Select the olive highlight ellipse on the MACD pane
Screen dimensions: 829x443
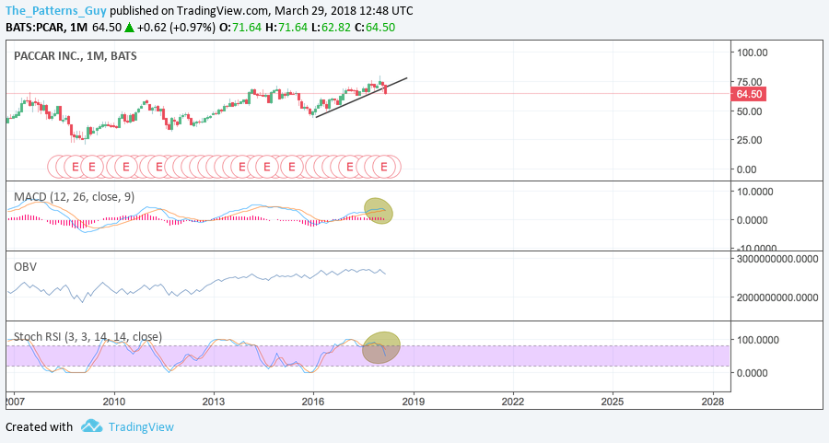point(379,210)
